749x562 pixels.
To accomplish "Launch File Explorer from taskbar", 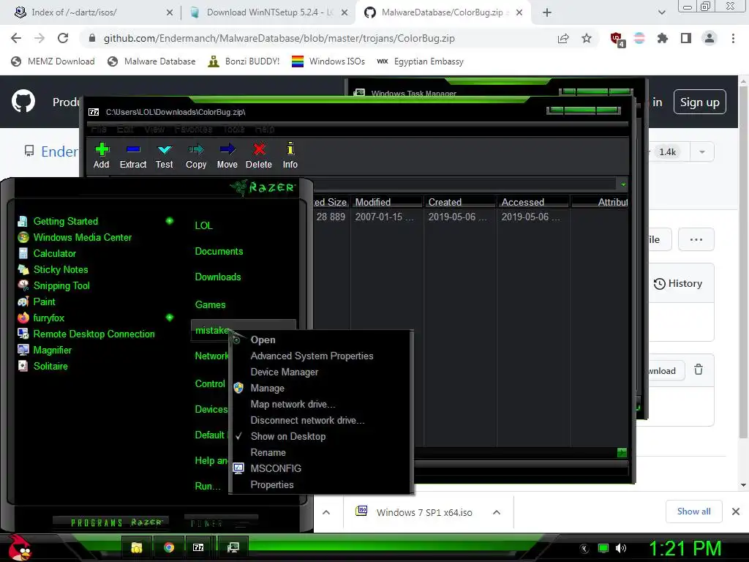I will click(x=137, y=547).
